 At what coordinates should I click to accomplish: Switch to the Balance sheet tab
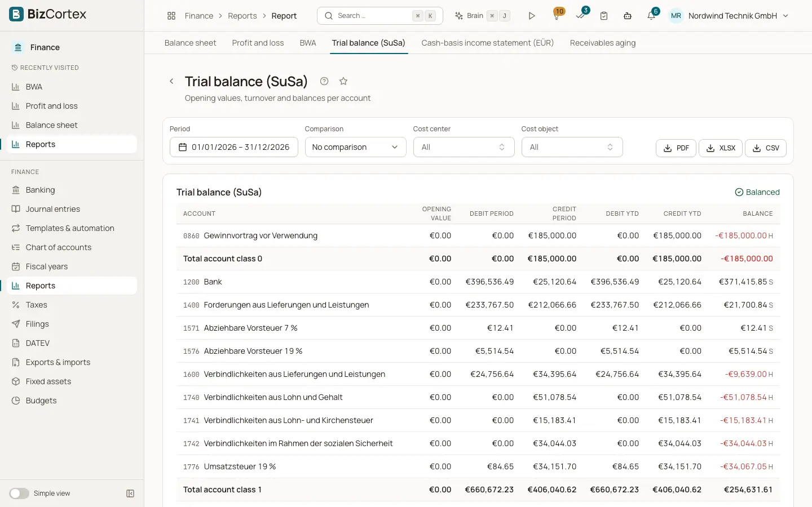pos(190,43)
